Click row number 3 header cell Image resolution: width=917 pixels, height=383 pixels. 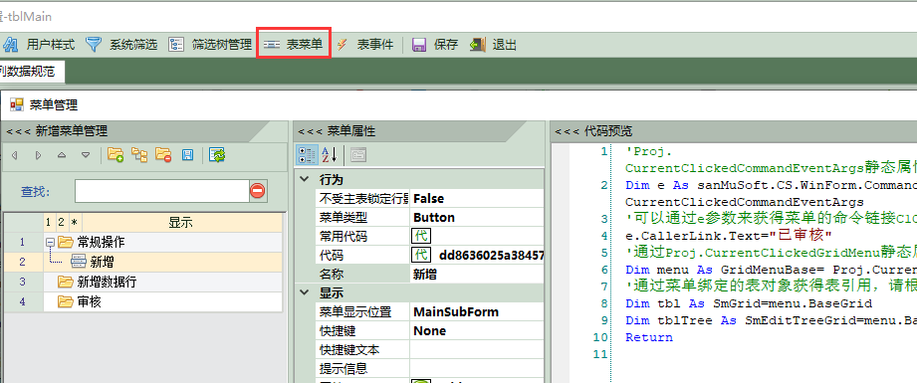(23, 283)
